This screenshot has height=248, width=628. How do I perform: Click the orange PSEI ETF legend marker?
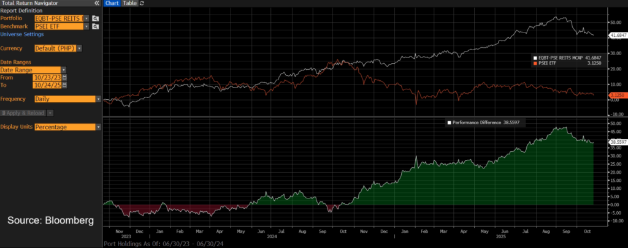click(535, 63)
